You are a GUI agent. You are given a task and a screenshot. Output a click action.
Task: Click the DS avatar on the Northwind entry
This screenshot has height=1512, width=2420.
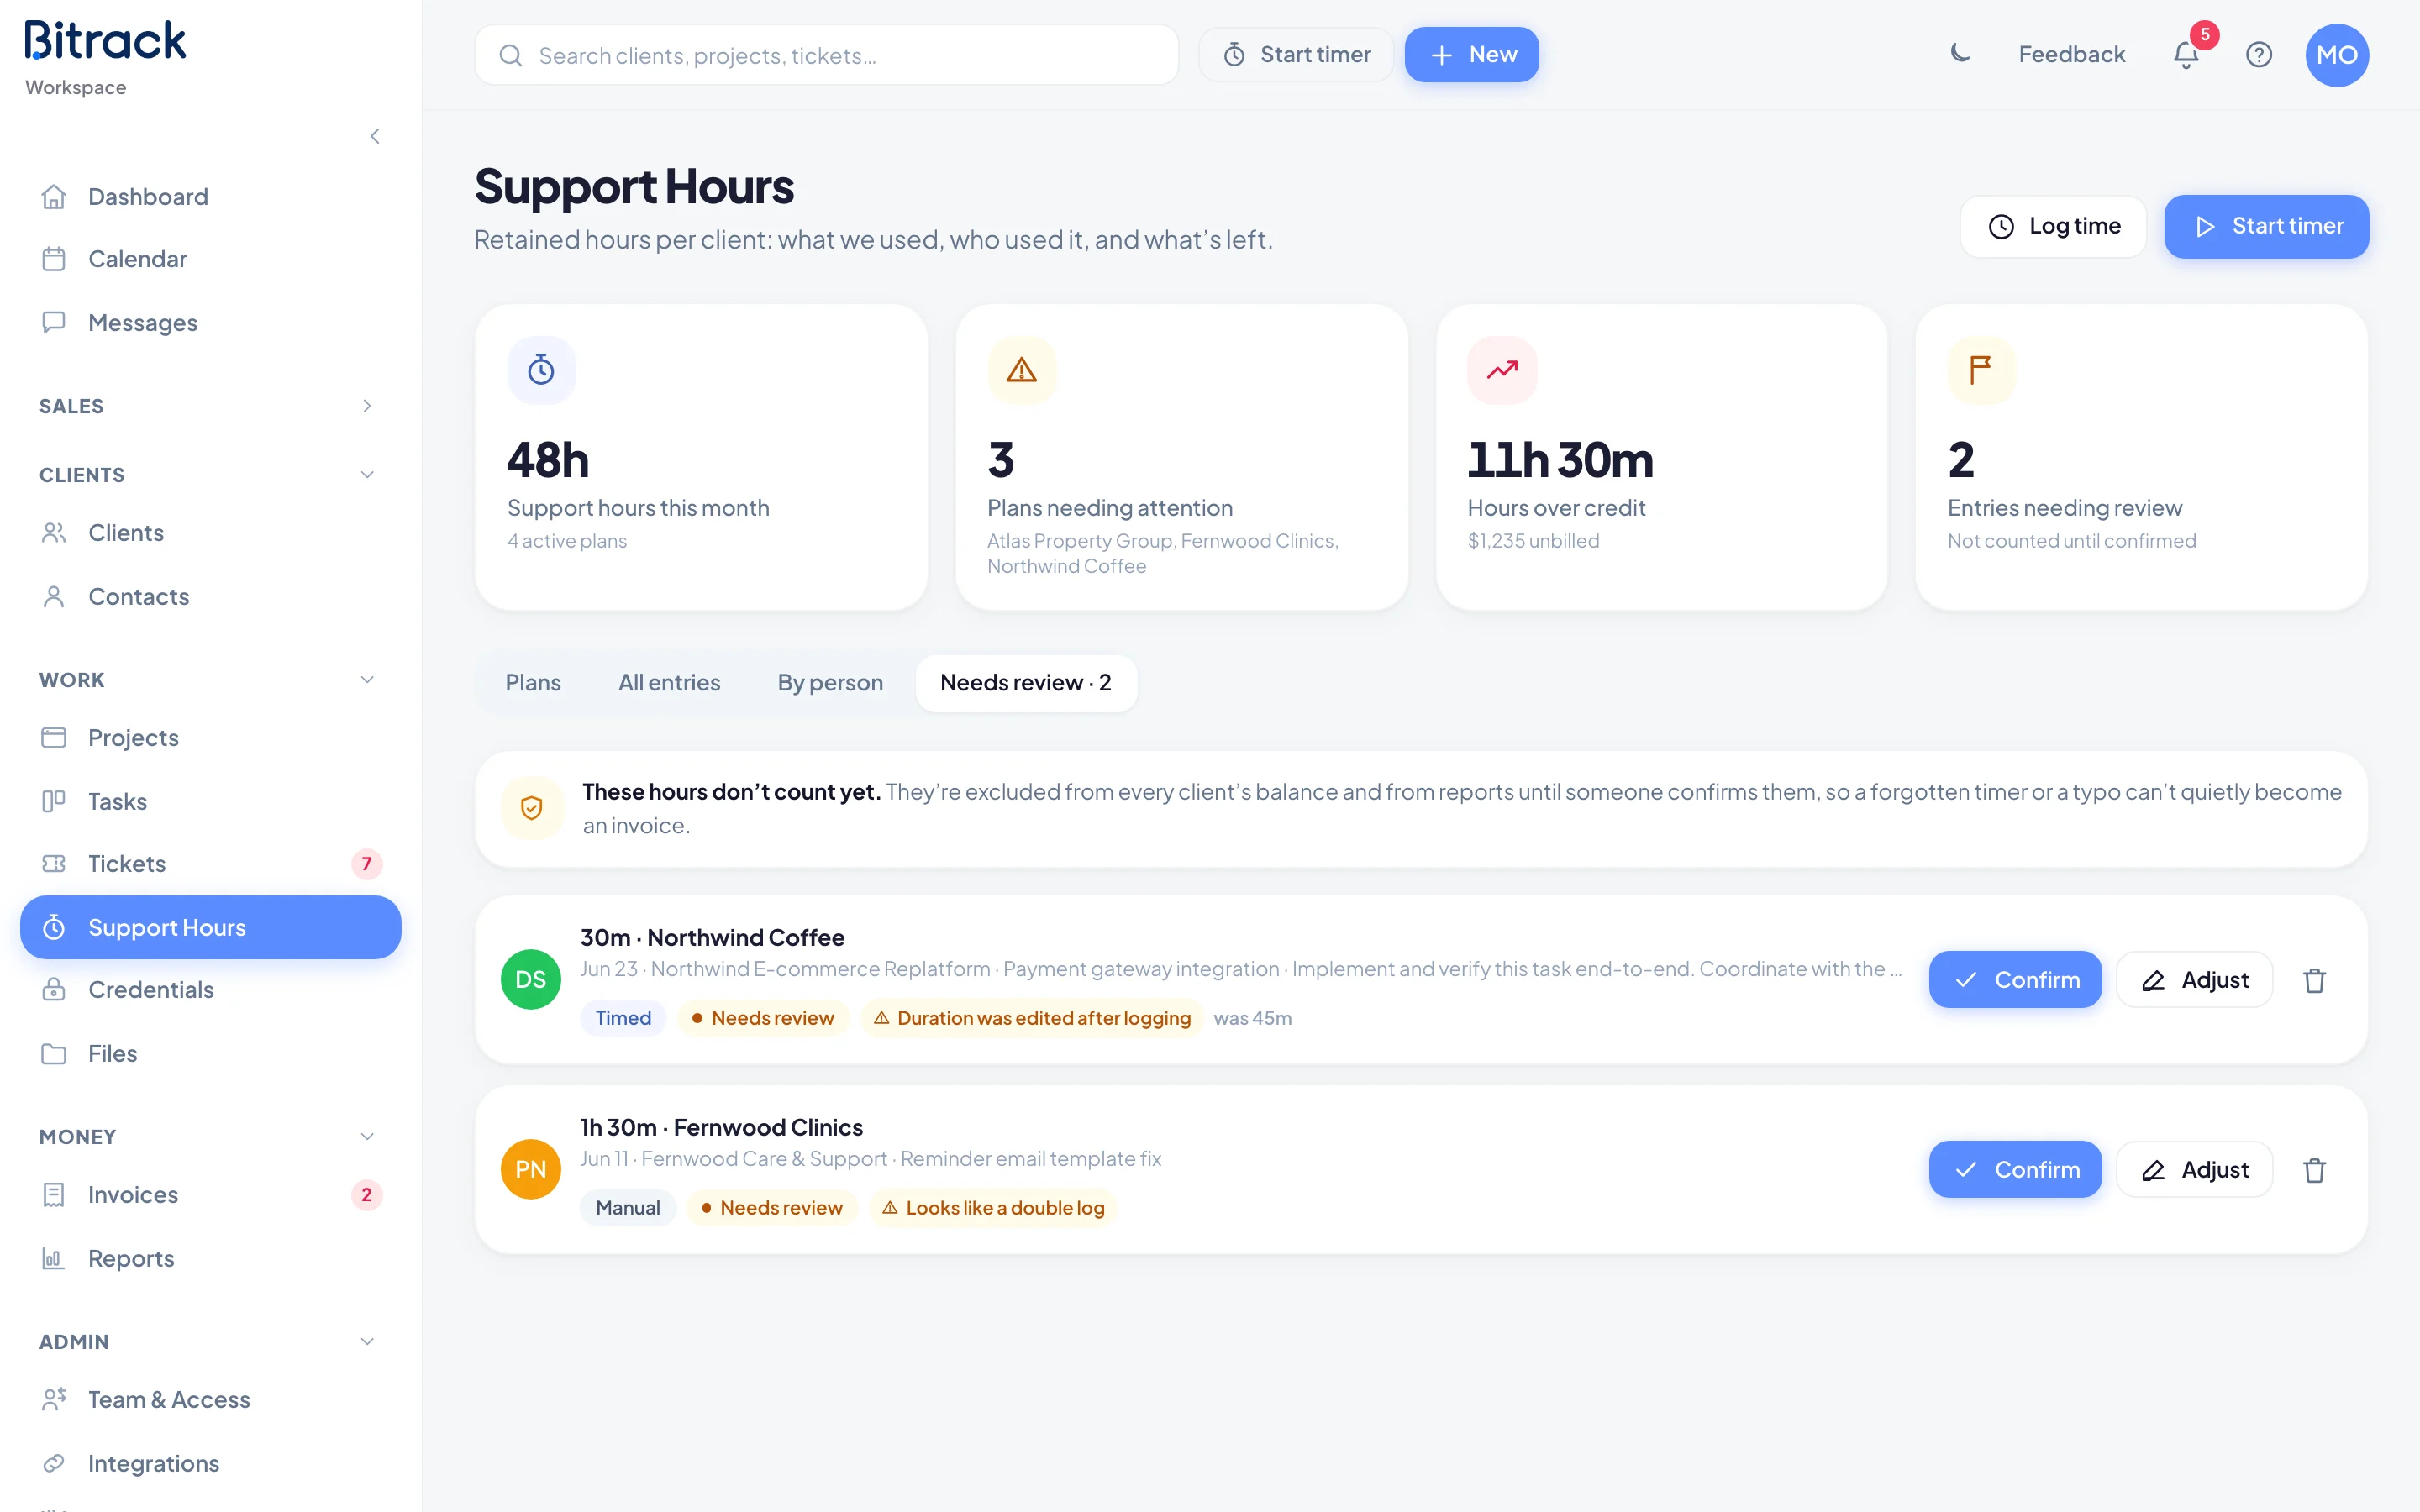tap(531, 979)
